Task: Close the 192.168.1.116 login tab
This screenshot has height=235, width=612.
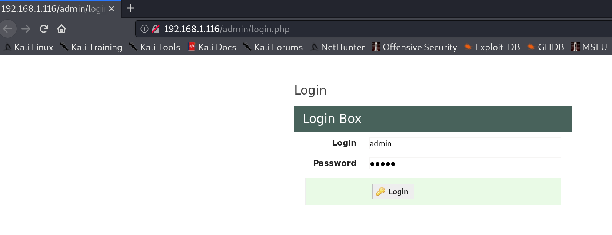Action: pyautogui.click(x=112, y=8)
